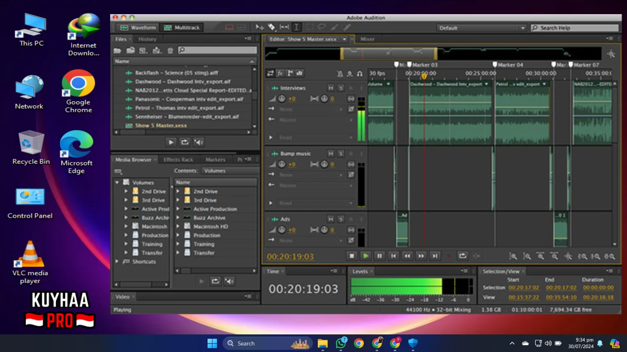The height and width of the screenshot is (352, 627).
Task: Click the Sends view icon in editor
Action: coord(289,73)
